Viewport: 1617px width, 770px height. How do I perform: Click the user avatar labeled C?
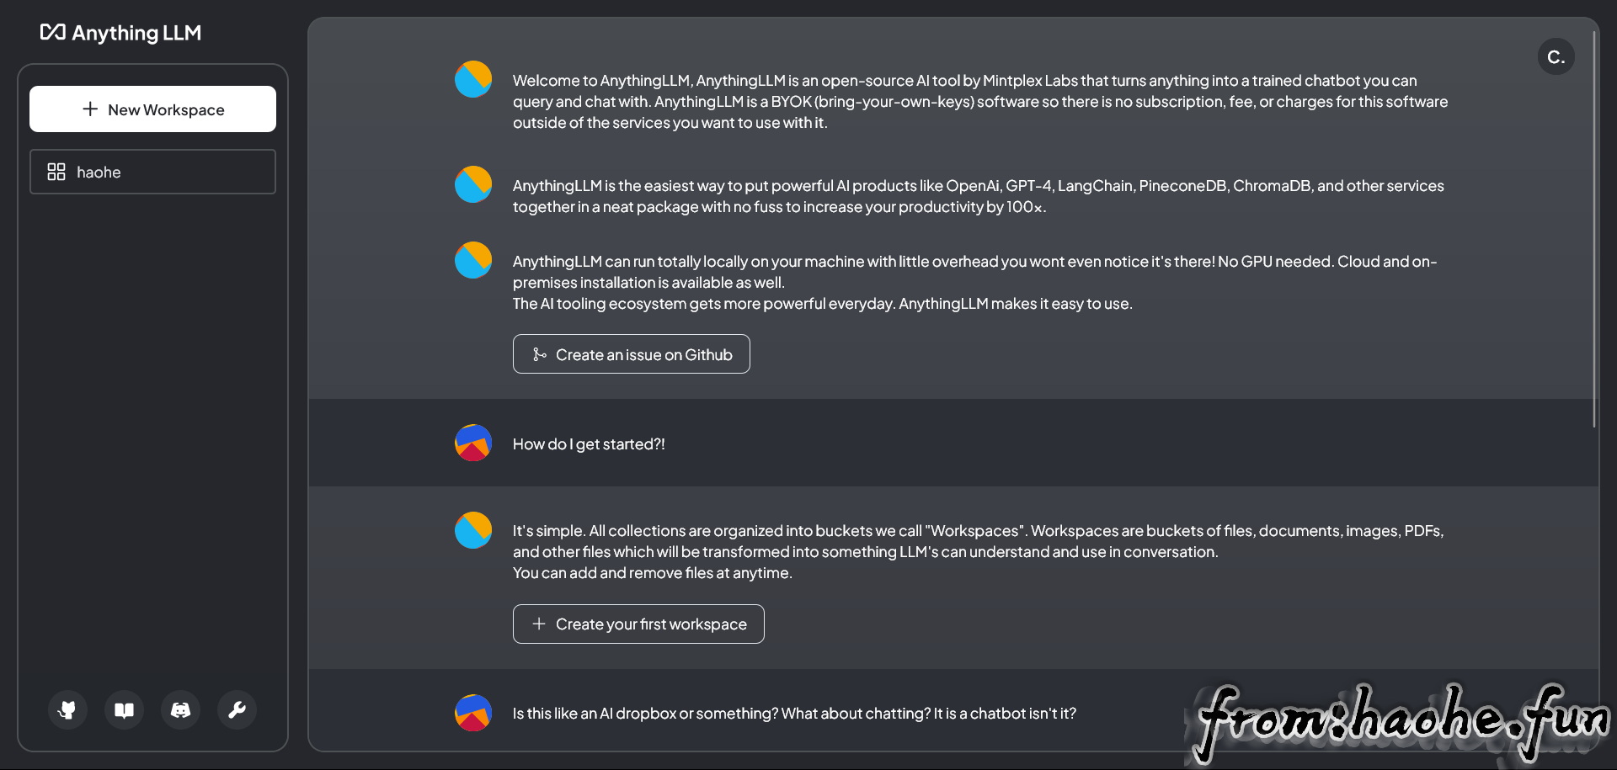(x=1556, y=57)
